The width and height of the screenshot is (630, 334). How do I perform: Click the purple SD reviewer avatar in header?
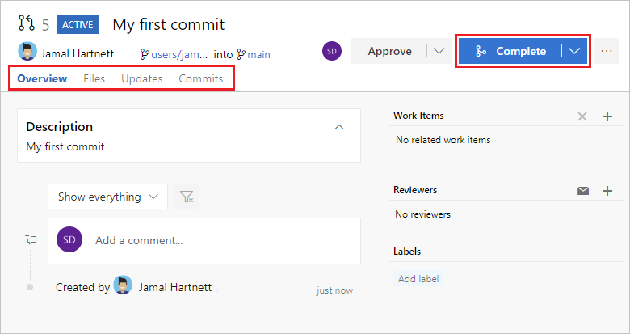point(332,51)
